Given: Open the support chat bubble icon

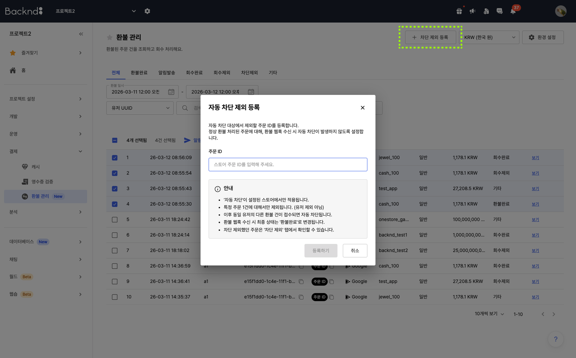Looking at the screenshot, I should [499, 11].
